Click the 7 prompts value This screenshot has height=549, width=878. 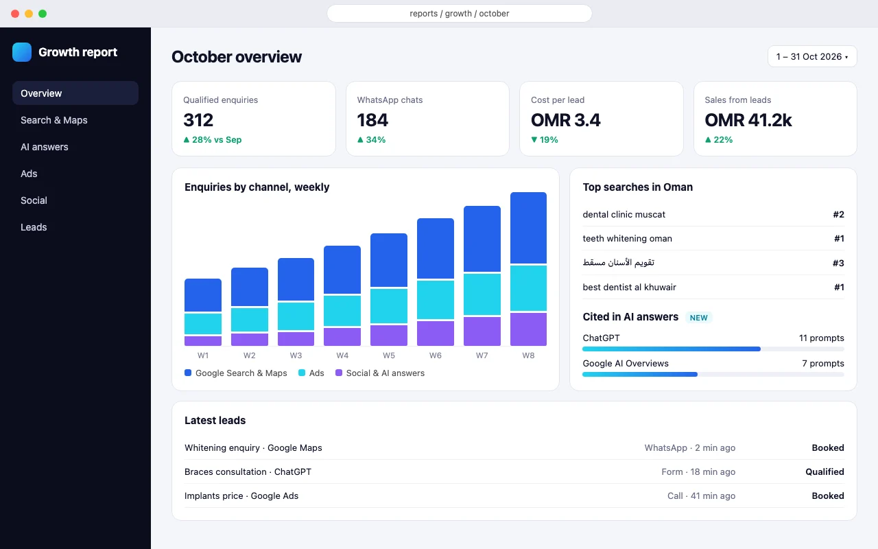[x=823, y=363]
